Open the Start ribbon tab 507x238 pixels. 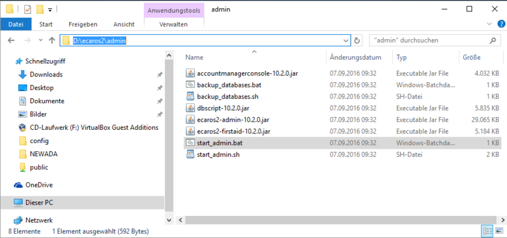tap(46, 24)
